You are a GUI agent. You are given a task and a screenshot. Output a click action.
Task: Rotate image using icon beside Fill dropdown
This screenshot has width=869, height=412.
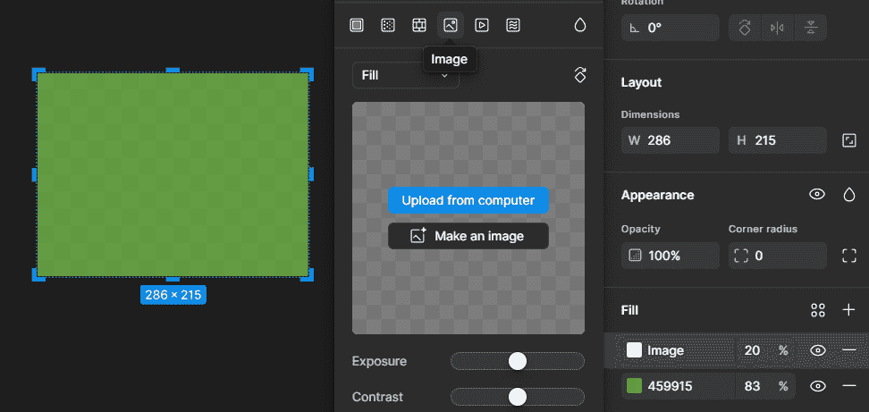[579, 75]
